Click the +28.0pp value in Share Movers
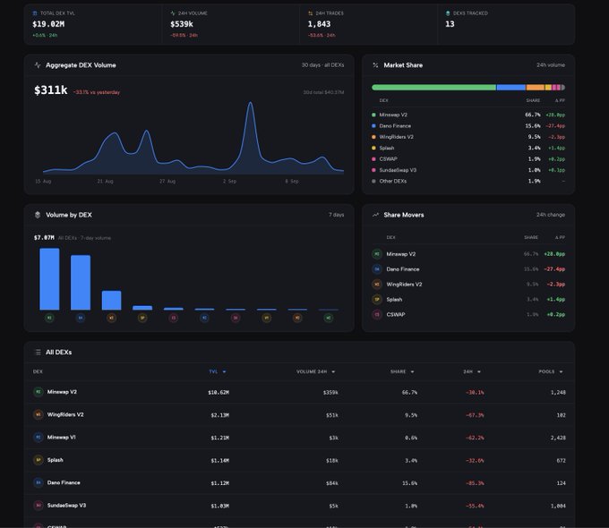This screenshot has width=609, height=528. (x=554, y=254)
